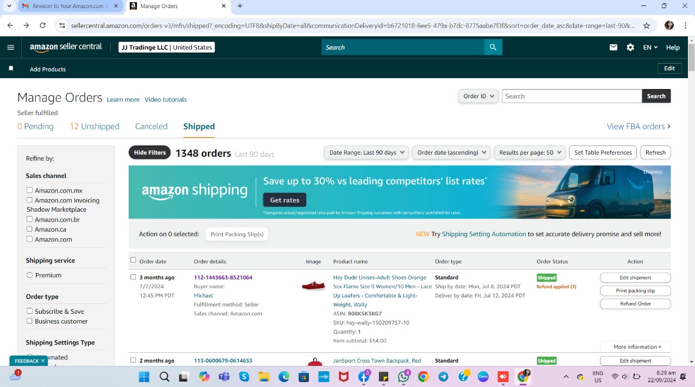Screen dimensions: 695x387
Task: Open the site information icon in the address bar
Action: point(62,26)
